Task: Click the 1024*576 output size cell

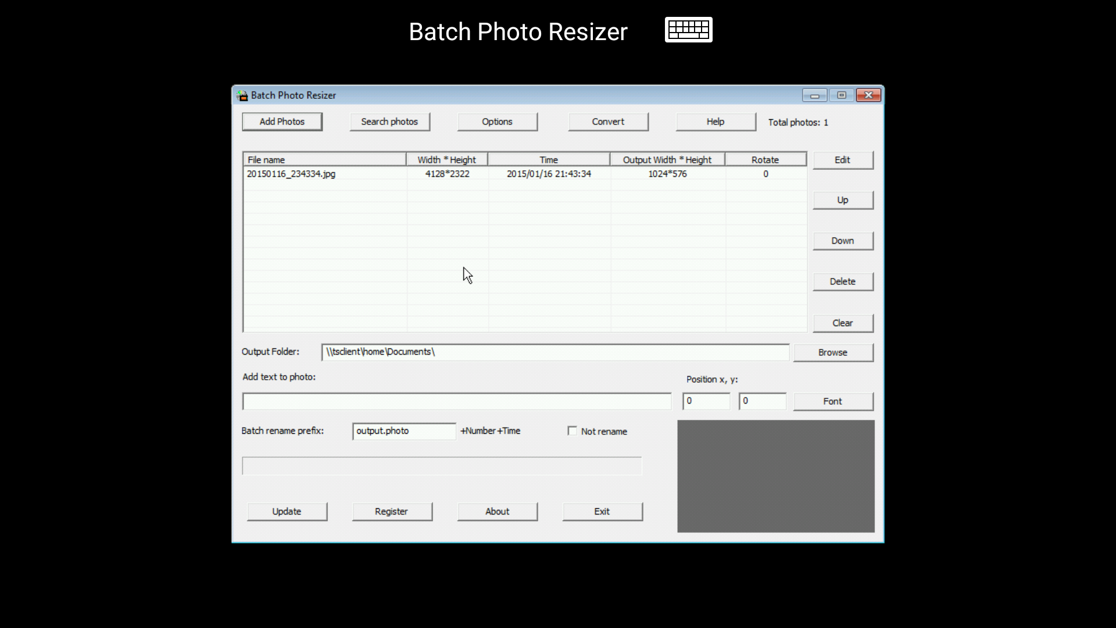Action: [667, 174]
